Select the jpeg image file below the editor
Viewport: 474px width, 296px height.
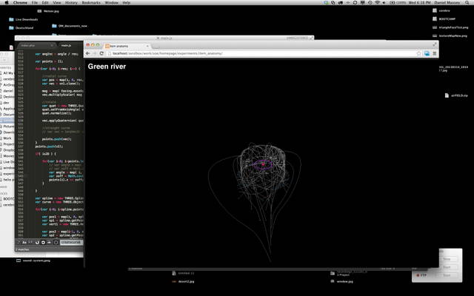tap(33, 260)
